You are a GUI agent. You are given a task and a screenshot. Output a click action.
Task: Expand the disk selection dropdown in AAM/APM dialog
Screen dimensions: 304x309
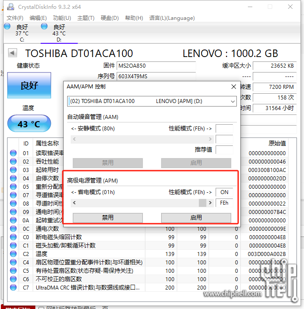233,101
